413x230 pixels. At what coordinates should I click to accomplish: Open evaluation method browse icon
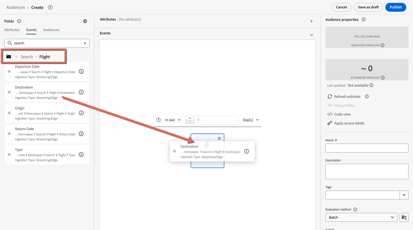(404, 218)
